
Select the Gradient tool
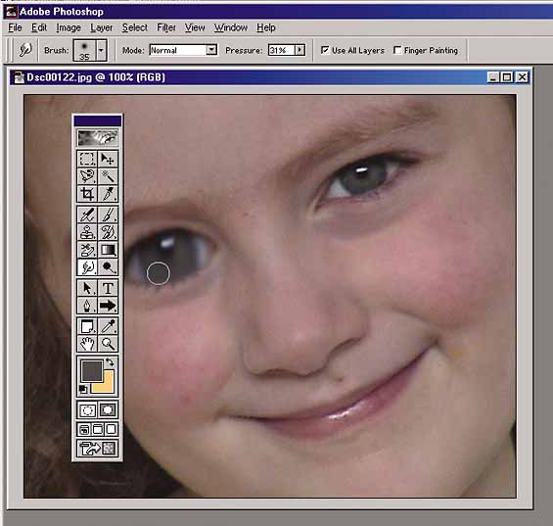(108, 250)
